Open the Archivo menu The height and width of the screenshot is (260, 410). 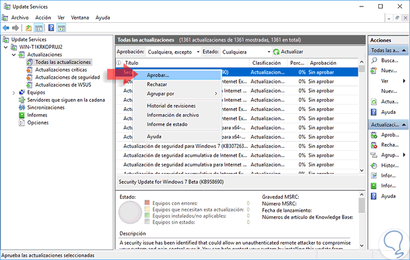click(20, 18)
